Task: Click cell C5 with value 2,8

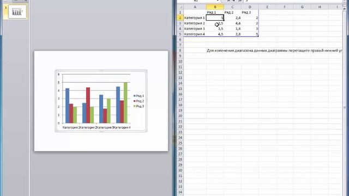Action: (x=233, y=34)
